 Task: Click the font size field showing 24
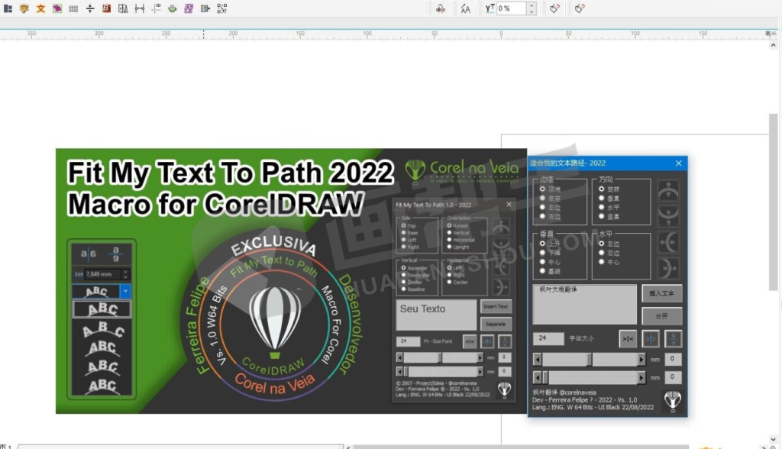(x=548, y=338)
